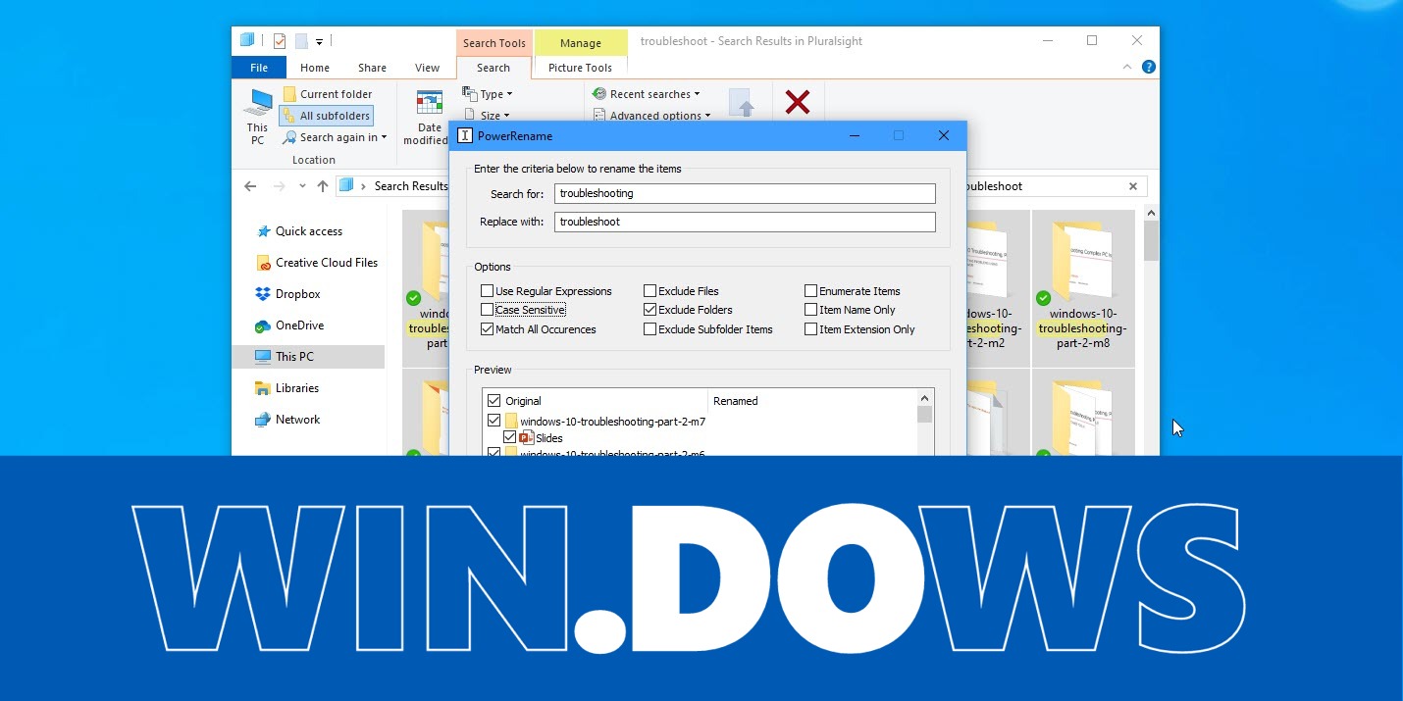Open recent locations dropdown arrow

point(302,186)
